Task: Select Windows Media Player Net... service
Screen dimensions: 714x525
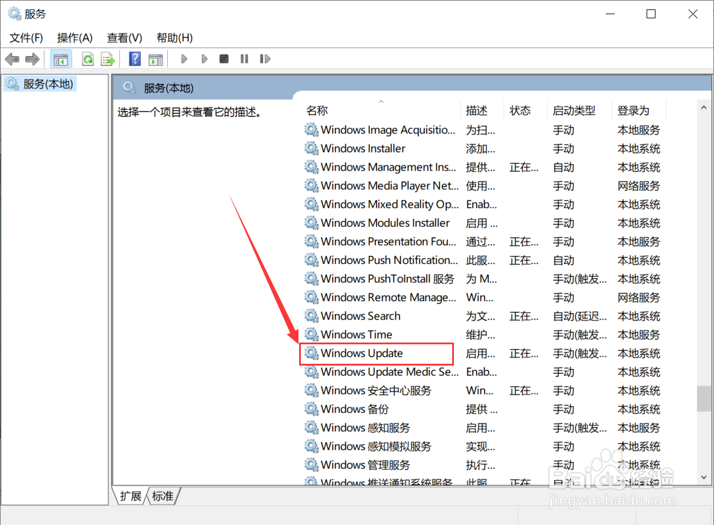Action: point(390,185)
